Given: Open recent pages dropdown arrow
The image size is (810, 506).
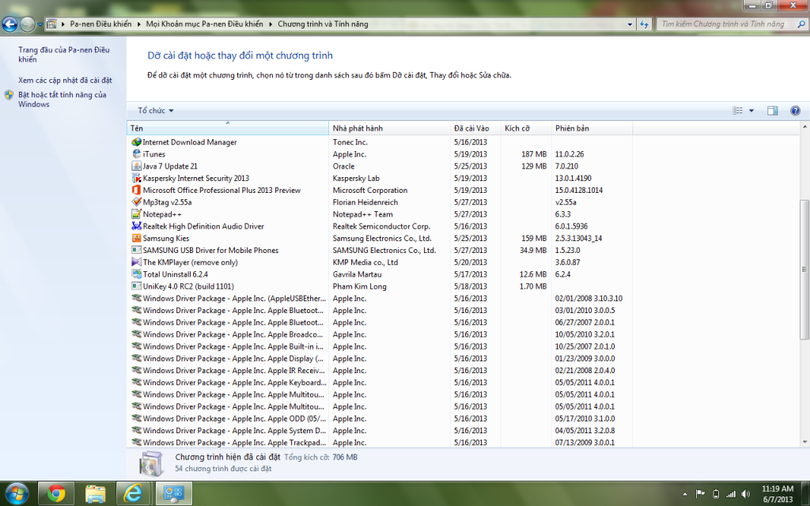Looking at the screenshot, I should [40, 25].
